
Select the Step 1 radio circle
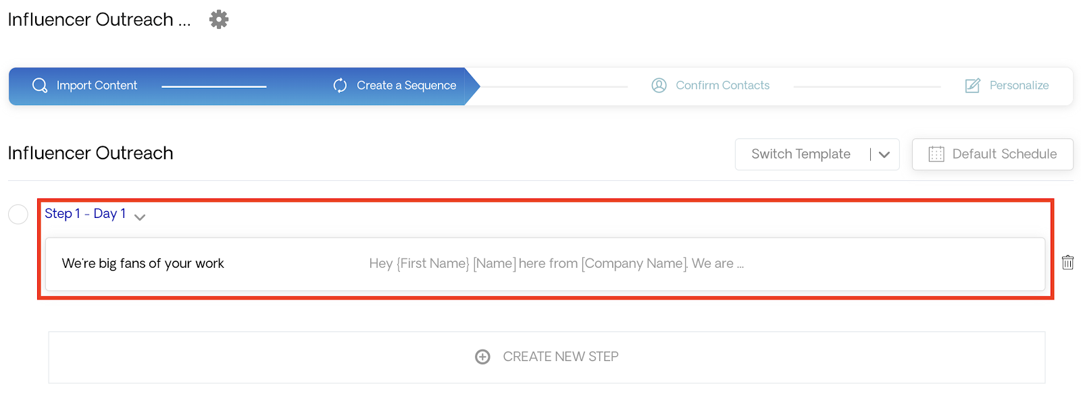(18, 215)
